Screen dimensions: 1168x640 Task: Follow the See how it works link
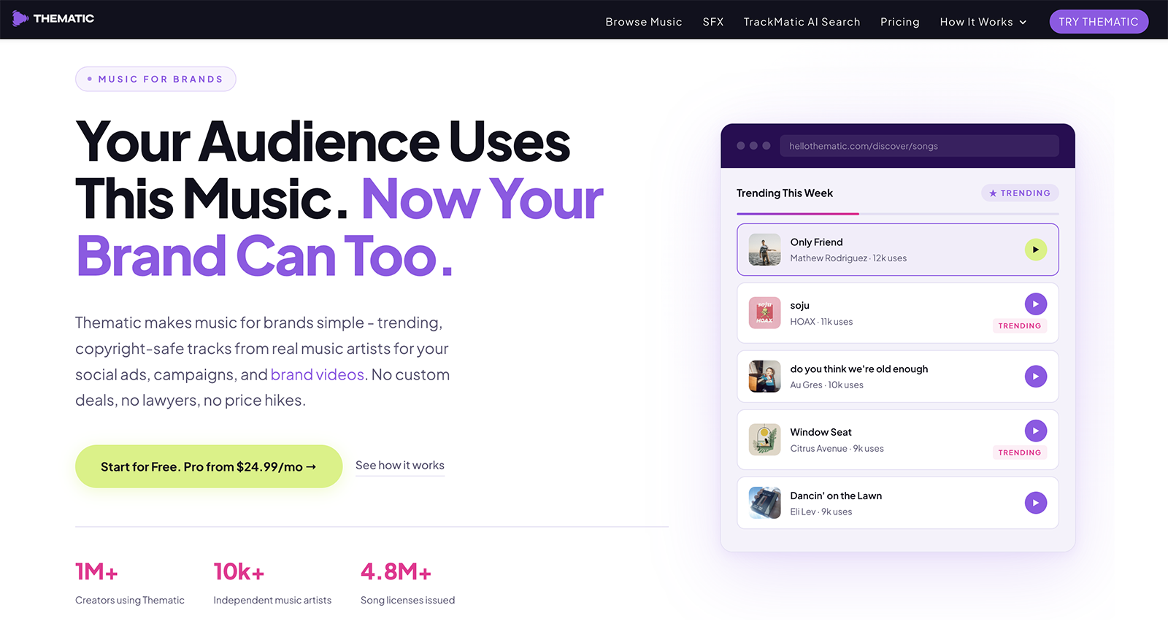[x=400, y=466]
